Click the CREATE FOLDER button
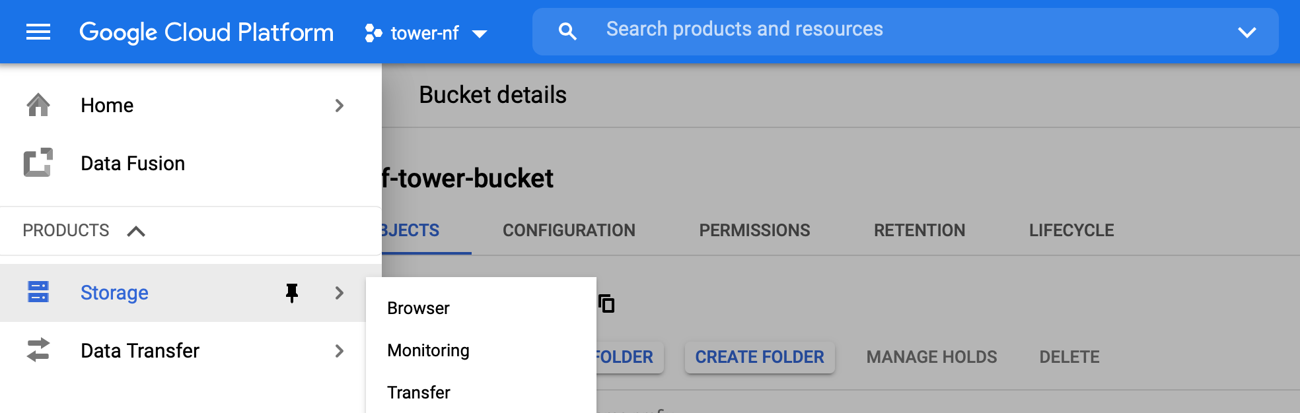 click(x=760, y=357)
